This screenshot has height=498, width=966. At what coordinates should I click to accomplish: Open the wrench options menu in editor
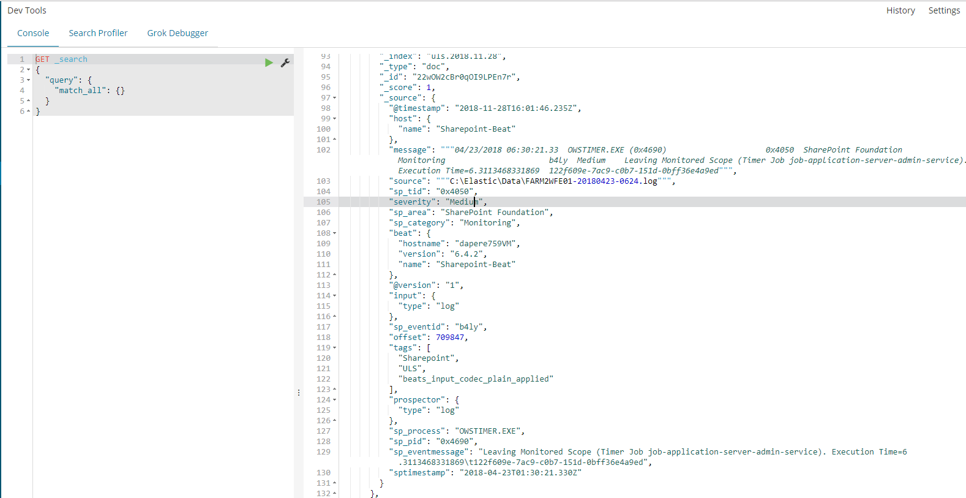click(x=285, y=62)
